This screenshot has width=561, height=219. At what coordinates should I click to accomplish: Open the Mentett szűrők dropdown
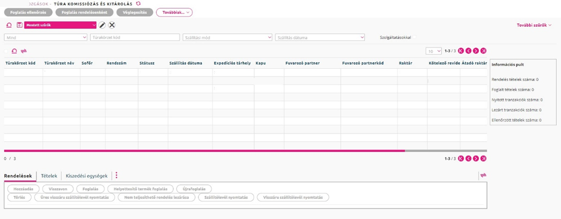(61, 25)
